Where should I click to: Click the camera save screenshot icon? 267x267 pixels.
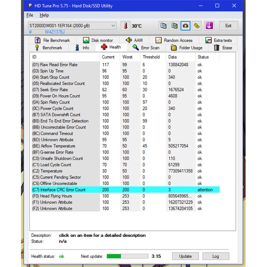click(x=186, y=26)
